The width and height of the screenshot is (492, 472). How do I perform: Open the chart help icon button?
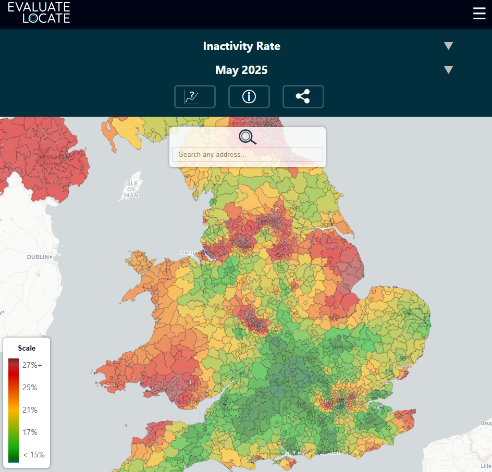pos(195,97)
